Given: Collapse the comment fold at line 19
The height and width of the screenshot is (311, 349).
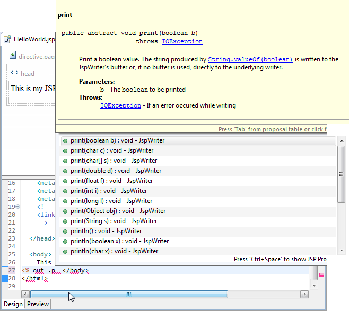Looking at the screenshot, I should (19, 206).
